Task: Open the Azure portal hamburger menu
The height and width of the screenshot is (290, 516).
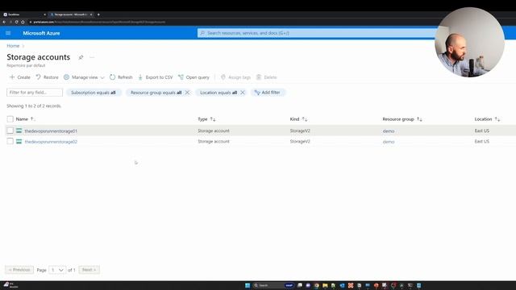Action: pyautogui.click(x=8, y=33)
